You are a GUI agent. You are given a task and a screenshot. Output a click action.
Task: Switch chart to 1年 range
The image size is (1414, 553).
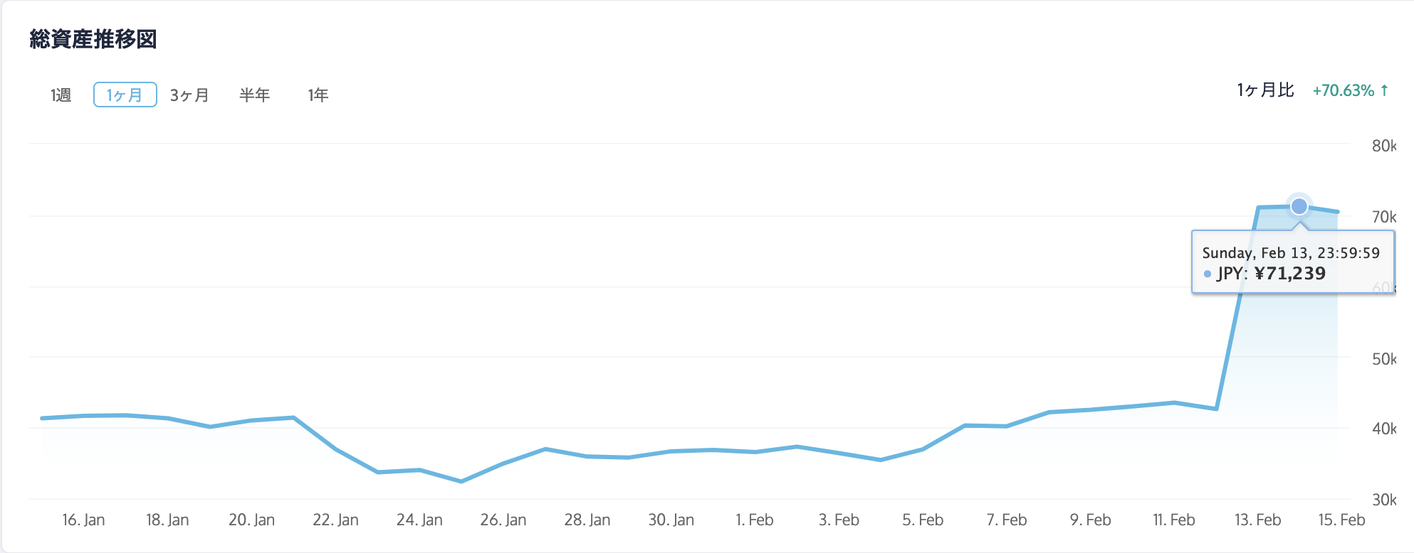point(318,95)
